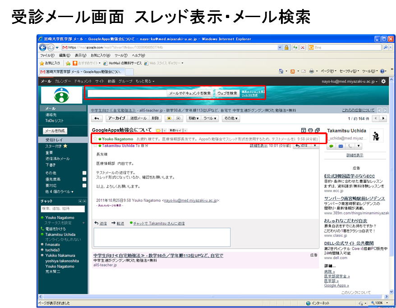The height and width of the screenshot is (308, 396).
Task: Expand the その他 actions dropdown
Action: coord(230,118)
